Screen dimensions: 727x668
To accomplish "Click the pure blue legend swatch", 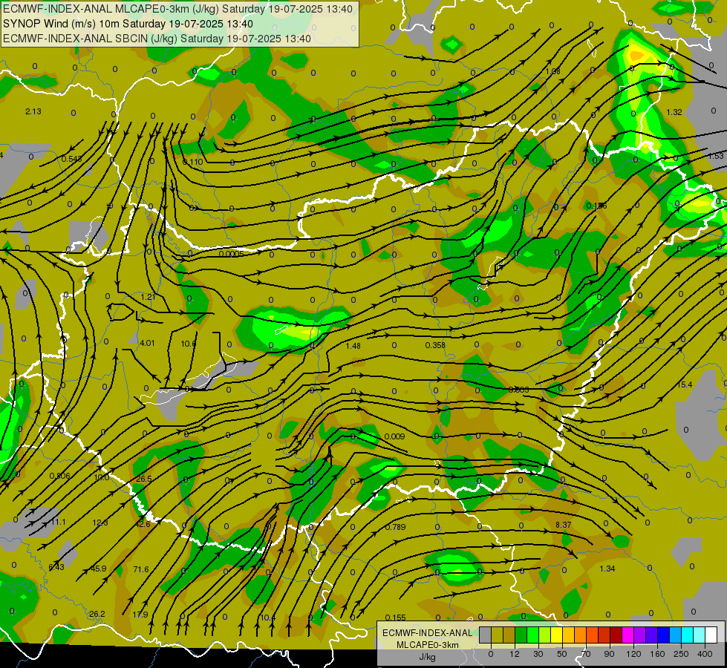I will coord(663,635).
